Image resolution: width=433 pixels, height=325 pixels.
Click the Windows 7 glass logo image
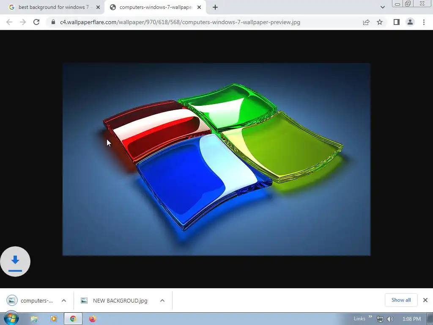[x=216, y=160]
